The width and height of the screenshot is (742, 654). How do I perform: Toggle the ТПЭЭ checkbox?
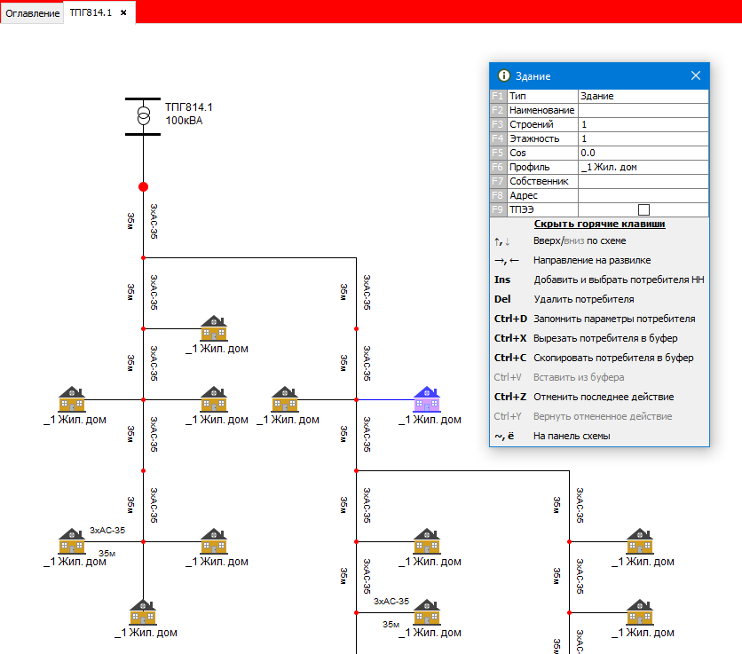[643, 209]
